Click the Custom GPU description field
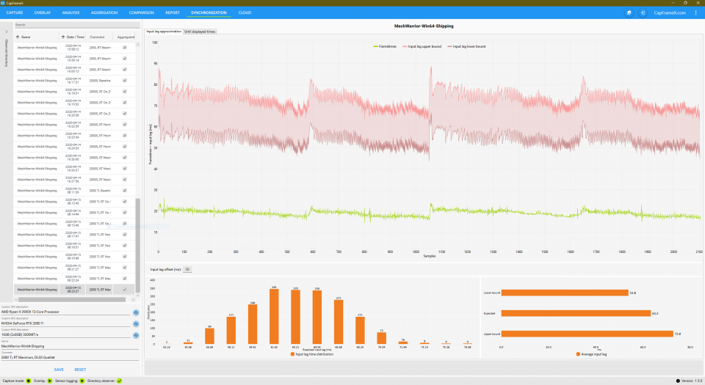 click(x=65, y=323)
